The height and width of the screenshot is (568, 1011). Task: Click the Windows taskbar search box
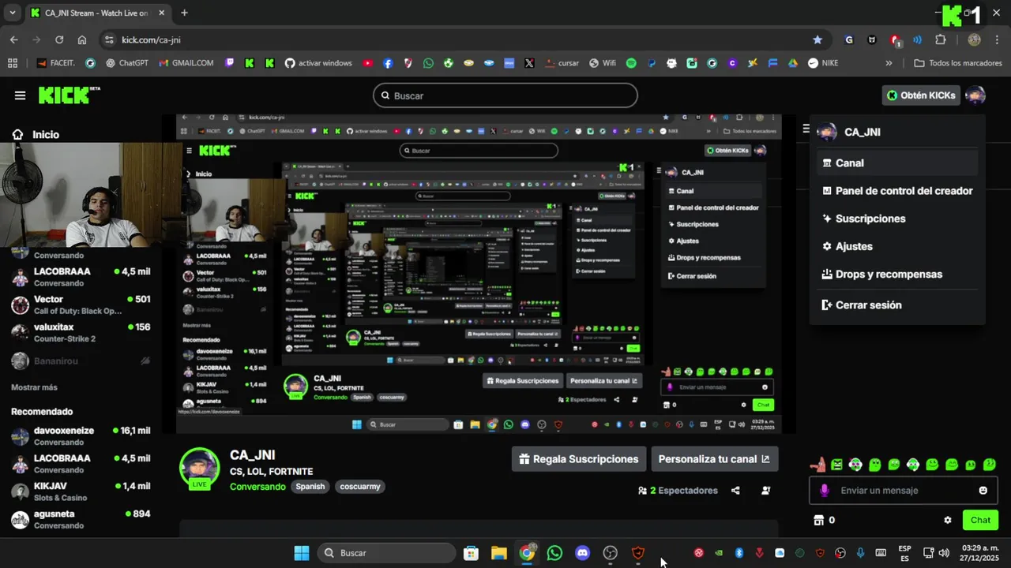click(x=388, y=553)
